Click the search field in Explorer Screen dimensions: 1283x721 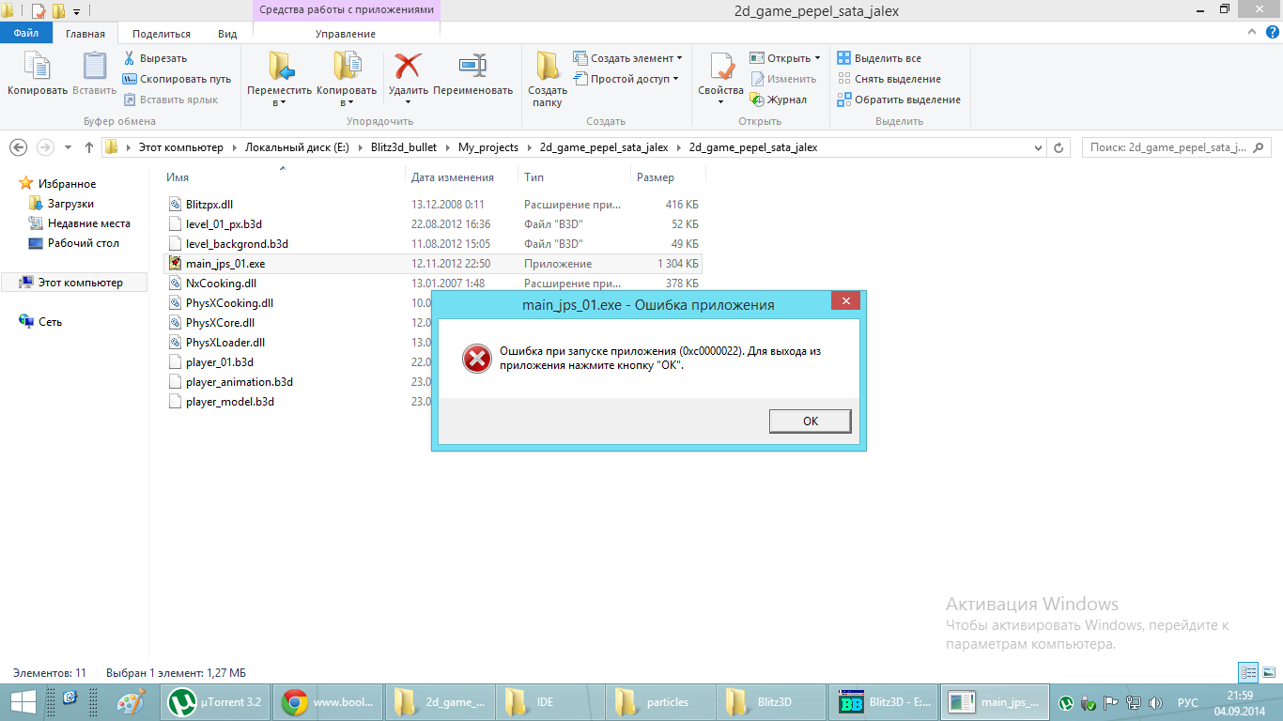tap(1168, 147)
